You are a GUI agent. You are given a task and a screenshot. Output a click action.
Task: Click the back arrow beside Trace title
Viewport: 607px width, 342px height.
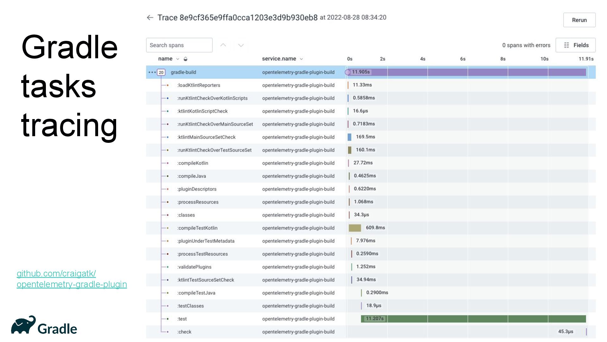tap(150, 18)
